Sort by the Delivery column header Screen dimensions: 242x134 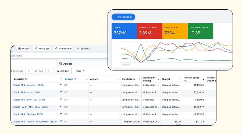tap(71, 79)
